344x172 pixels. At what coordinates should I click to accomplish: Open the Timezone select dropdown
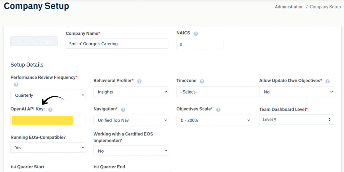(x=217, y=92)
